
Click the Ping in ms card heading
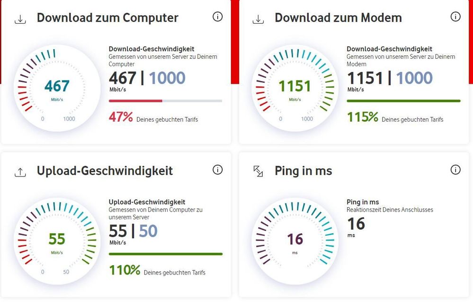coord(303,170)
